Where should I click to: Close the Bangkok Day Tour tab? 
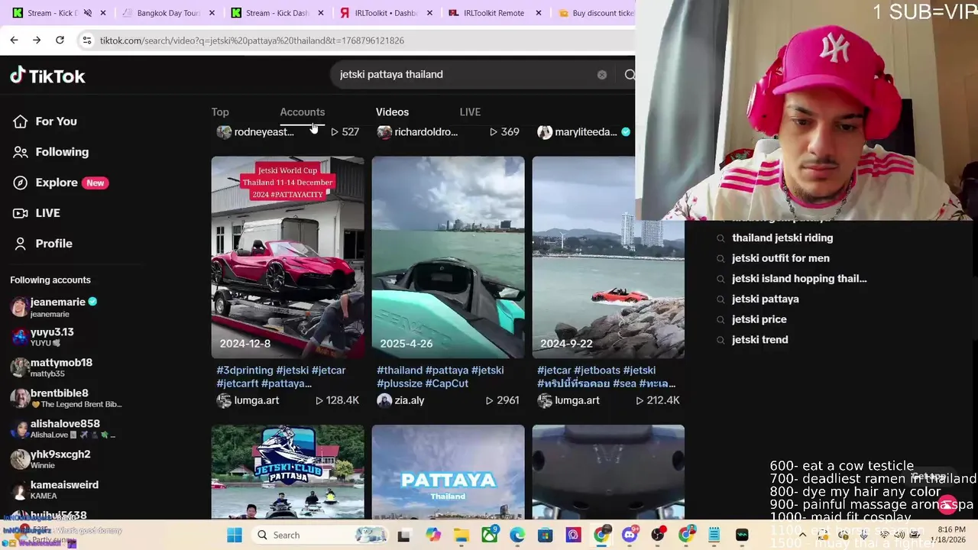pyautogui.click(x=212, y=13)
